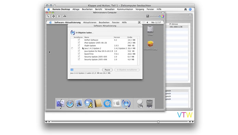Click the share mouse control toolbar icon
This screenshot has width=238, height=135.
53,16
